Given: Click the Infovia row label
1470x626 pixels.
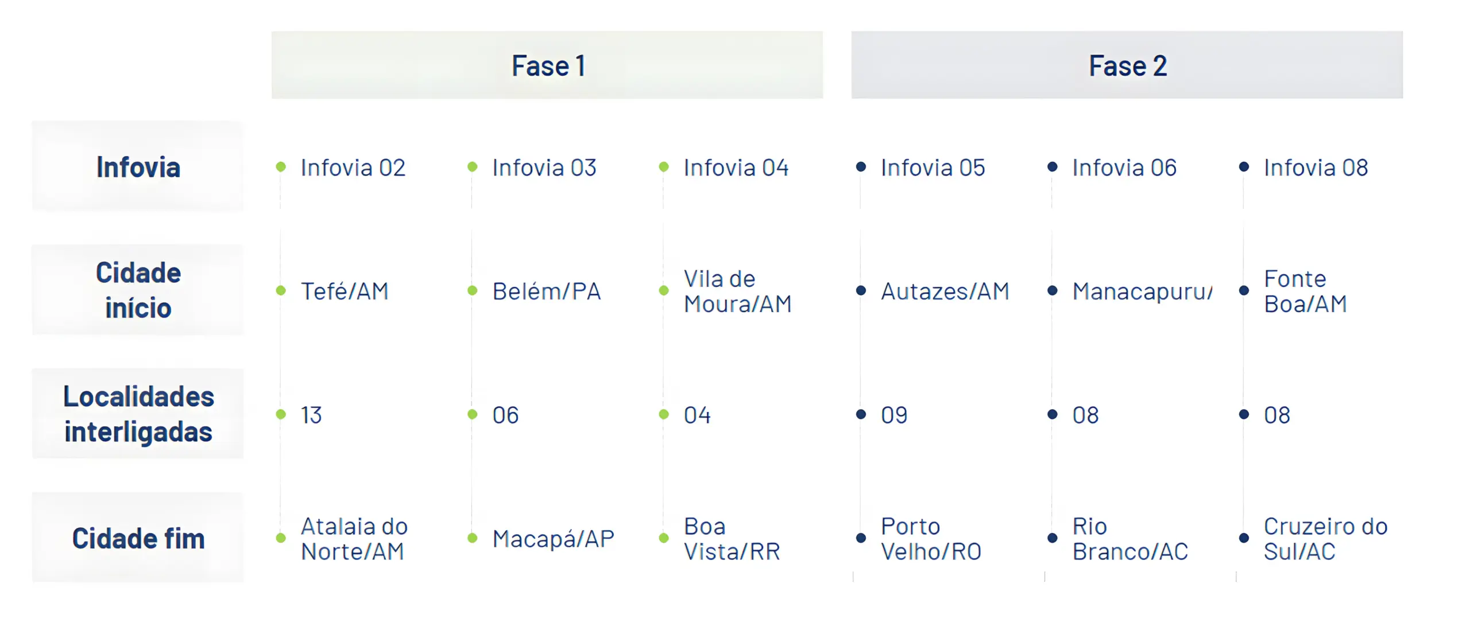Looking at the screenshot, I should (x=138, y=167).
